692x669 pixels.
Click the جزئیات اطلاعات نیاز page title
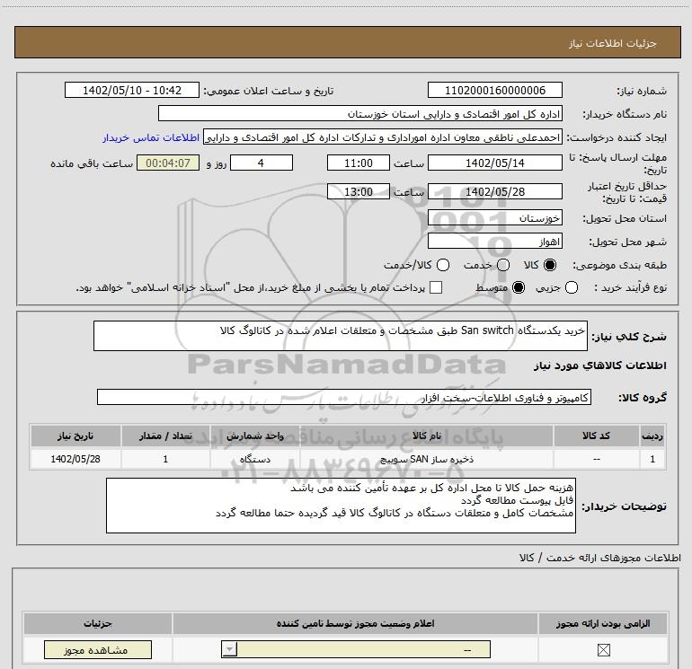(613, 43)
